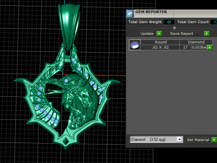
Task: Click the Gem Reporter panel icon
Action: (x=129, y=14)
